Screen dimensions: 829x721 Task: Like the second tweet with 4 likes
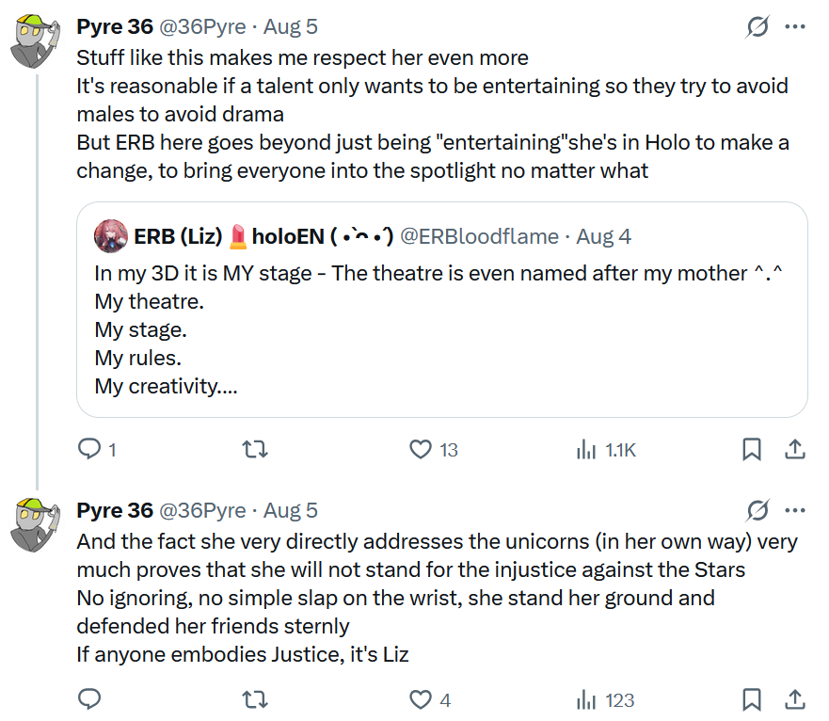click(421, 699)
